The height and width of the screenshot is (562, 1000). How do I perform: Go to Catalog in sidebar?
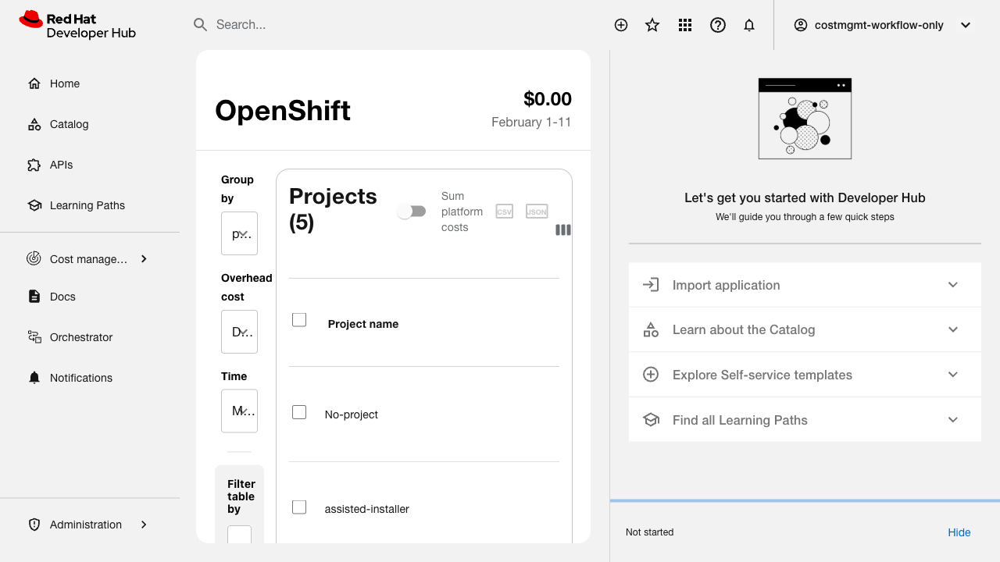tap(69, 124)
